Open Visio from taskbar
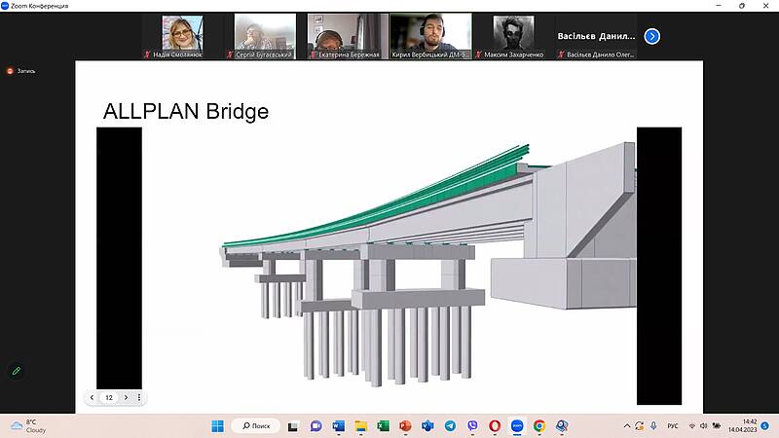This screenshot has height=438, width=779. [427, 426]
